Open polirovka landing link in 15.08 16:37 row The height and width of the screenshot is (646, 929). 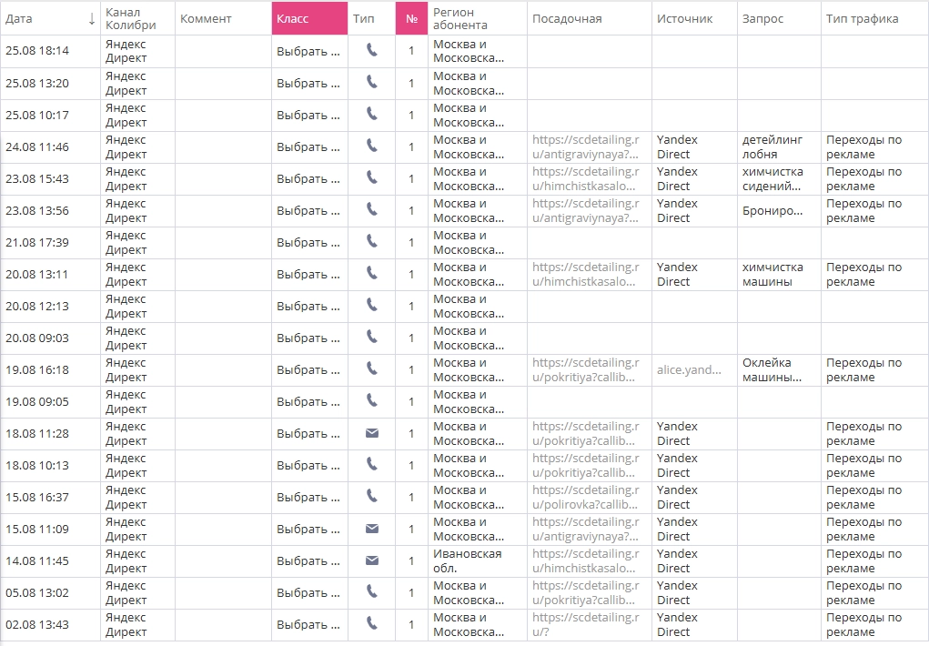point(586,498)
